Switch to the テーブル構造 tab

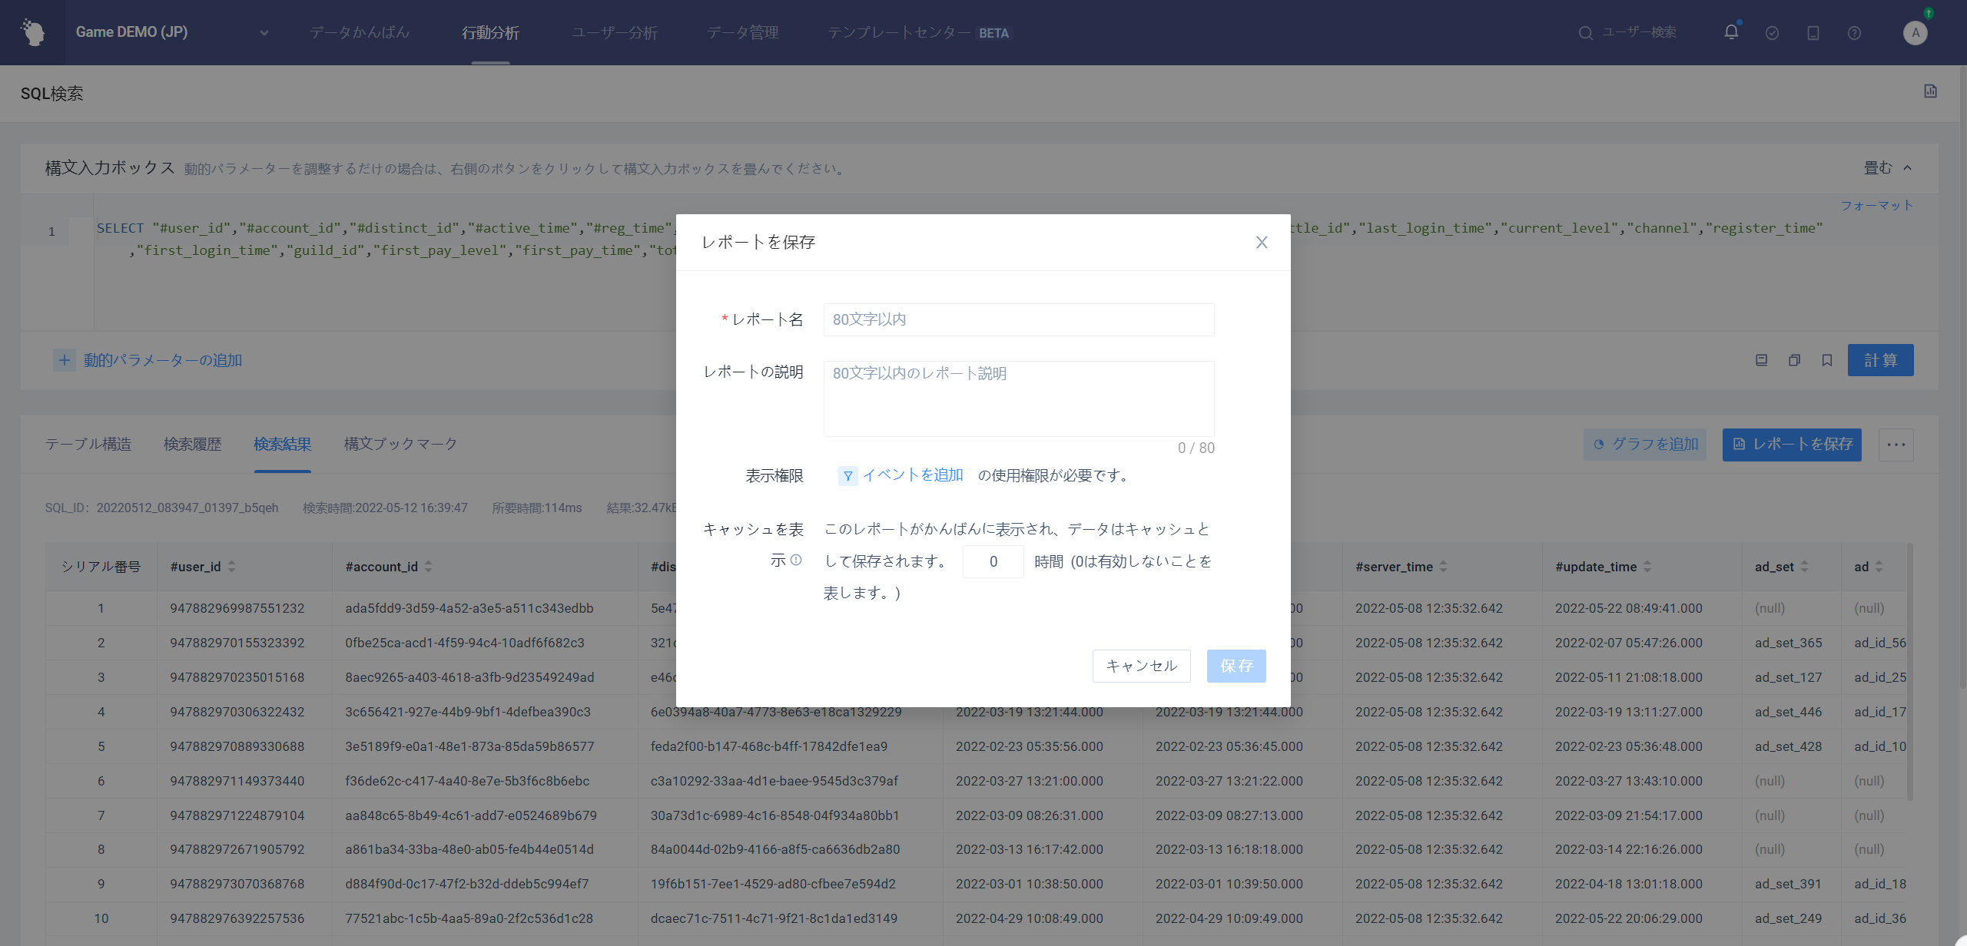88,444
